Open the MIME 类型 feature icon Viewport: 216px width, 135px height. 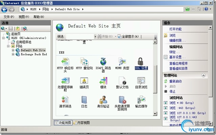[x=122, y=62]
